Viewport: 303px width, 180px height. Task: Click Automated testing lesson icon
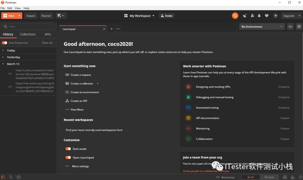(x=188, y=107)
